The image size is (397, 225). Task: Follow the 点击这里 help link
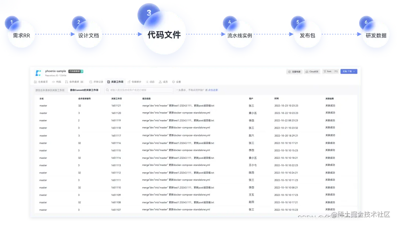(213, 90)
